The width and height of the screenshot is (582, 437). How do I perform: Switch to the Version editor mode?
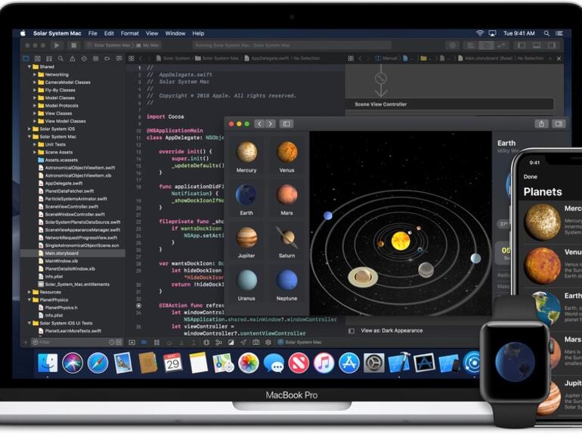point(501,45)
